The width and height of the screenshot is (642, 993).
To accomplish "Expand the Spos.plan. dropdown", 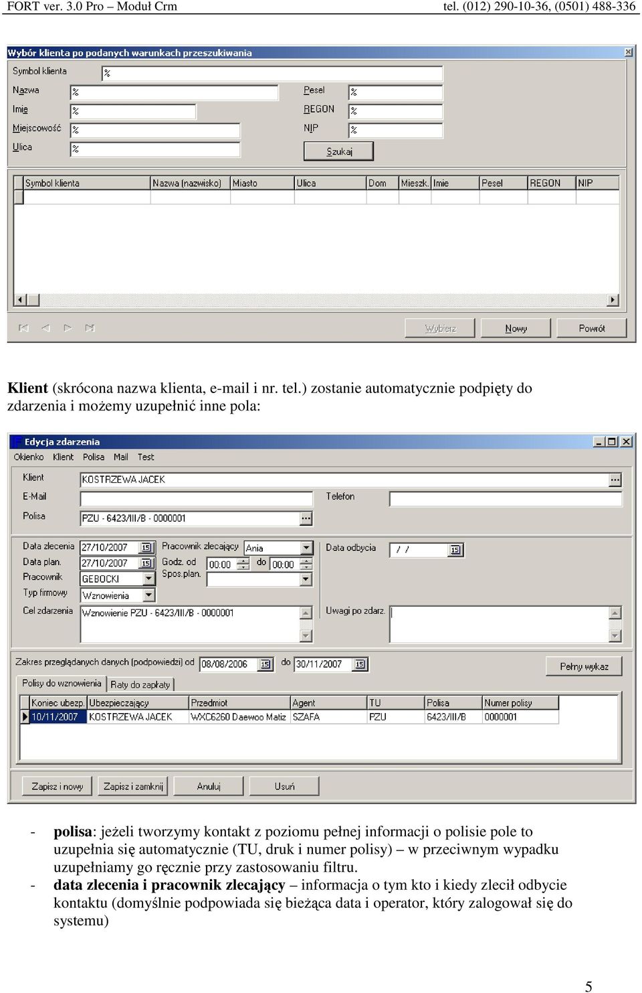I will coord(306,579).
